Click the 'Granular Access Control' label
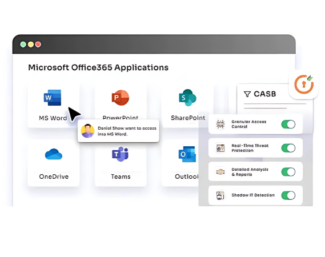325x257 pixels. (x=249, y=124)
